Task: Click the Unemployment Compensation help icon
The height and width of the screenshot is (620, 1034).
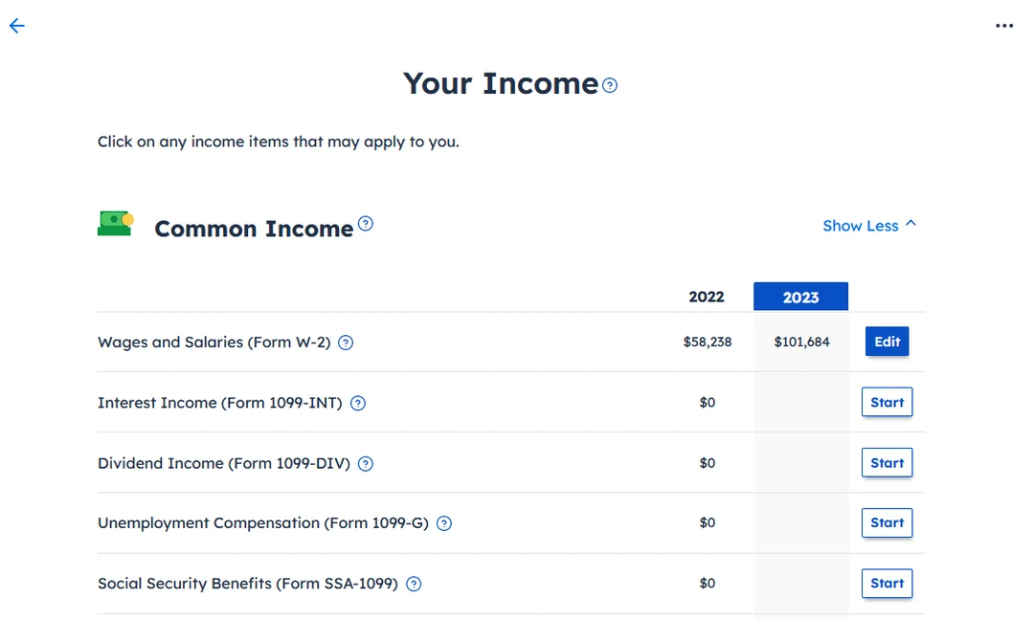Action: click(443, 523)
